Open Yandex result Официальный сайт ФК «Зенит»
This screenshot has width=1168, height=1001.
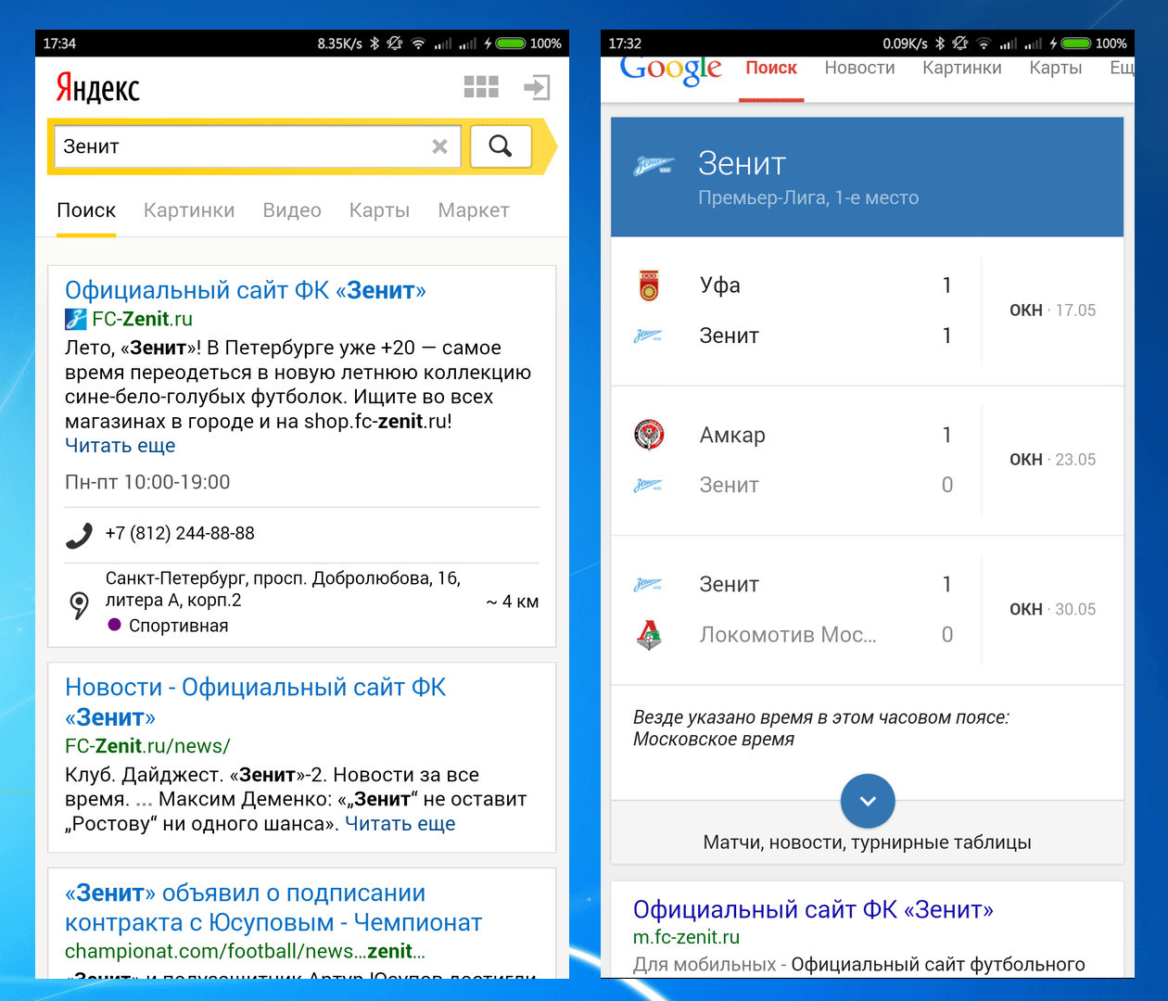[246, 290]
